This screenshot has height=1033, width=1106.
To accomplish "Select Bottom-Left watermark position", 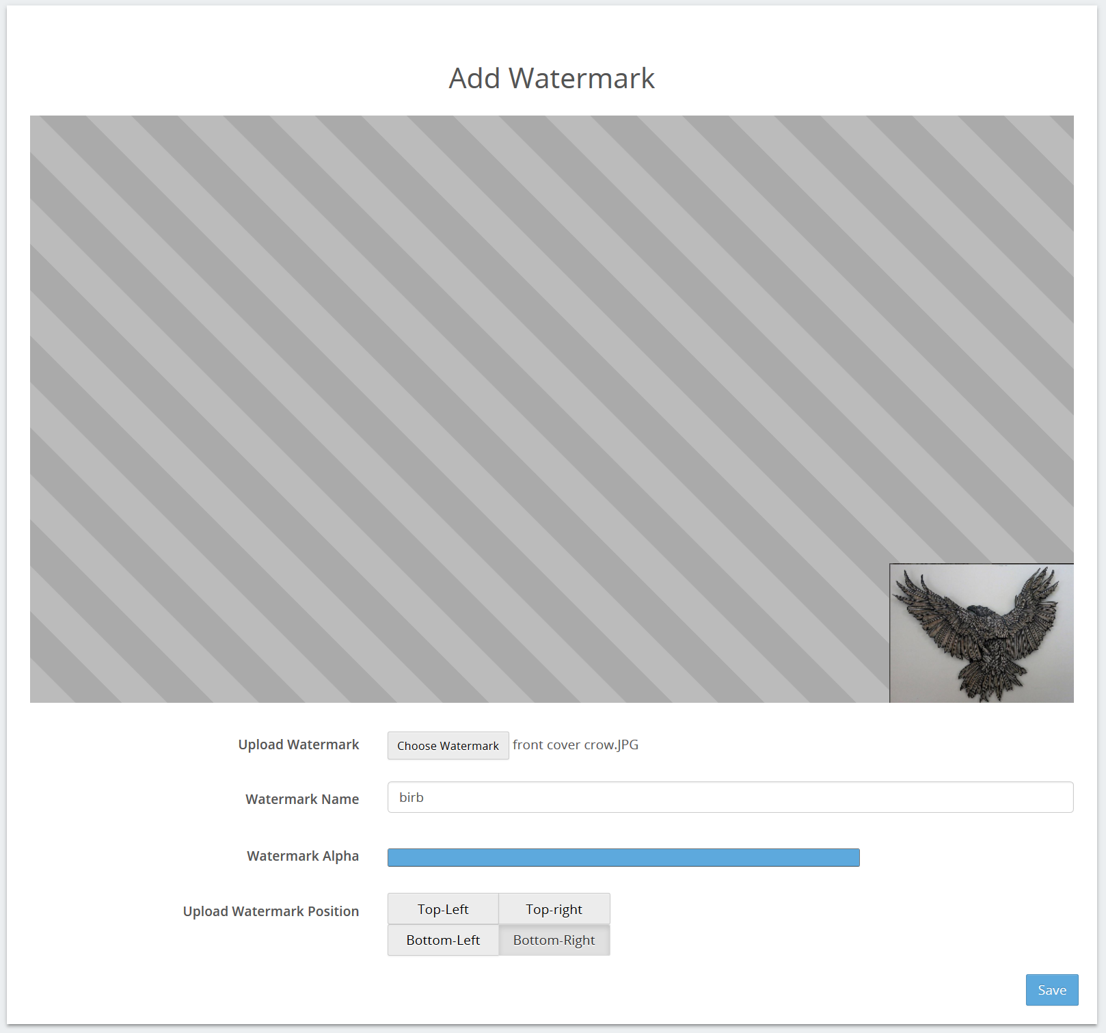I will (x=443, y=940).
